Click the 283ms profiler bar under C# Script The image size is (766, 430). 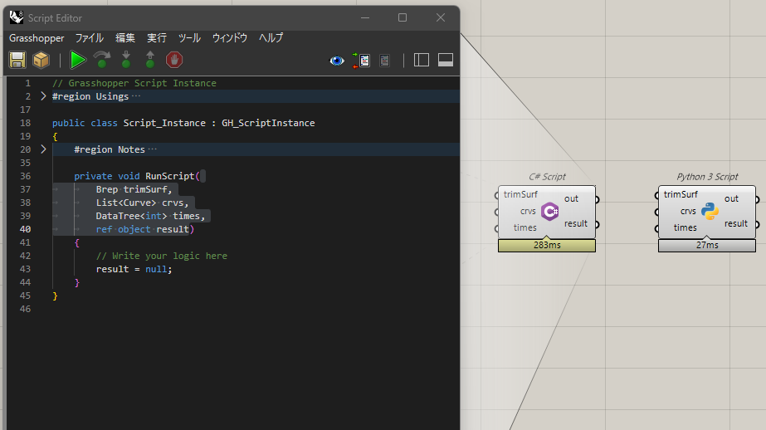tap(547, 246)
